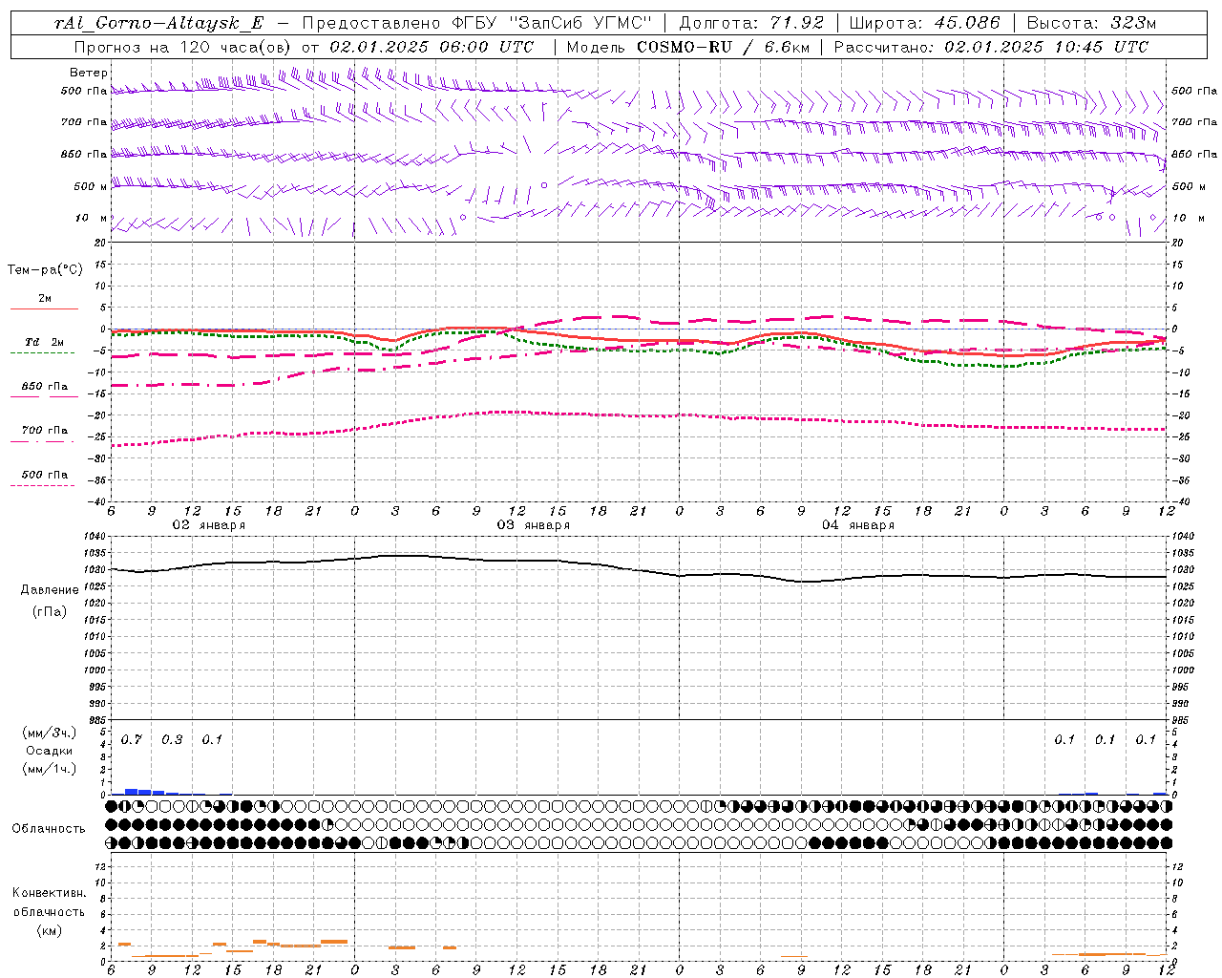Click the Осадки label
1222x978 pixels.
[50, 751]
